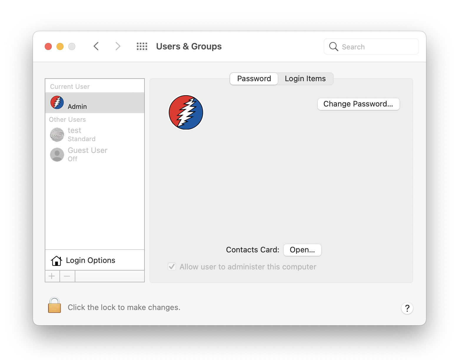Image resolution: width=459 pixels, height=360 pixels.
Task: Open the Contacts Card
Action: pyautogui.click(x=302, y=250)
